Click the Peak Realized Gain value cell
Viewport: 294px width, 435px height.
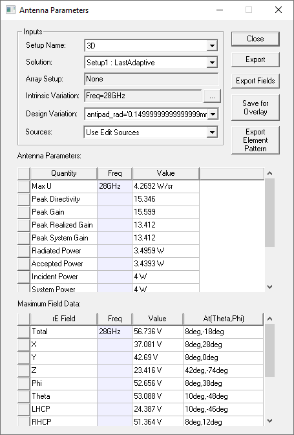click(x=165, y=225)
